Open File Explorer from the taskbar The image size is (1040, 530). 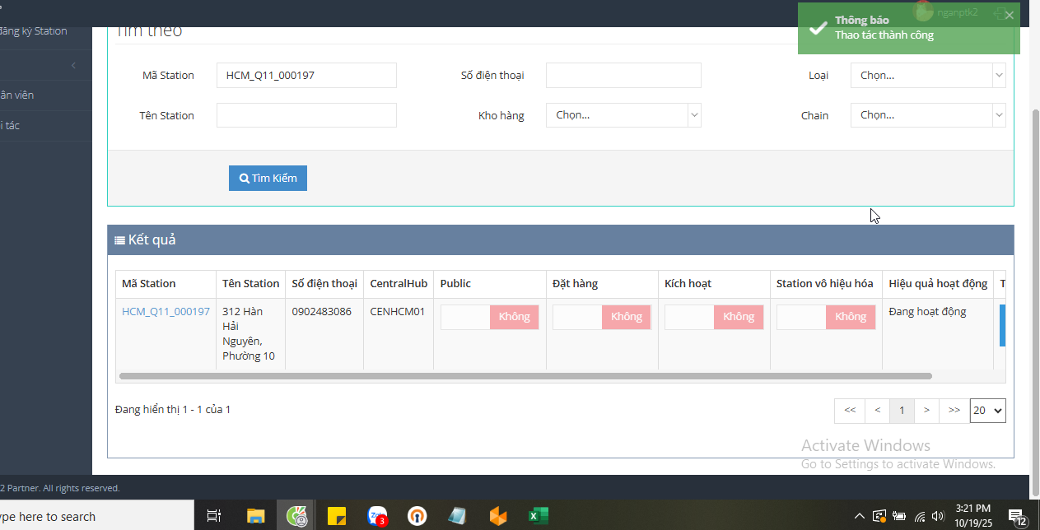click(255, 516)
